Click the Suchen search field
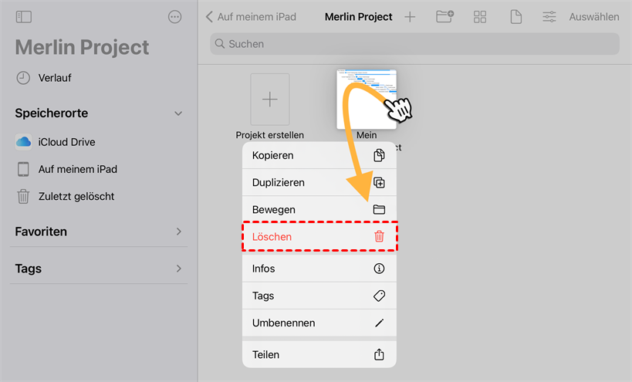The height and width of the screenshot is (382, 632). [414, 44]
